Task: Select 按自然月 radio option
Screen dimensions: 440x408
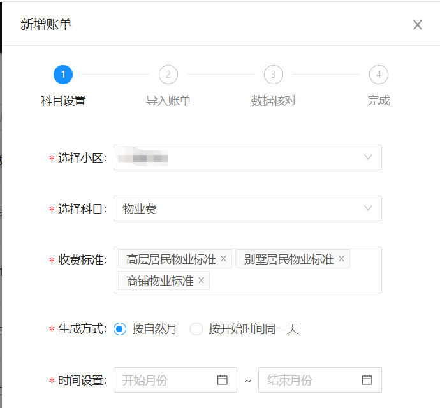Action: [120, 329]
